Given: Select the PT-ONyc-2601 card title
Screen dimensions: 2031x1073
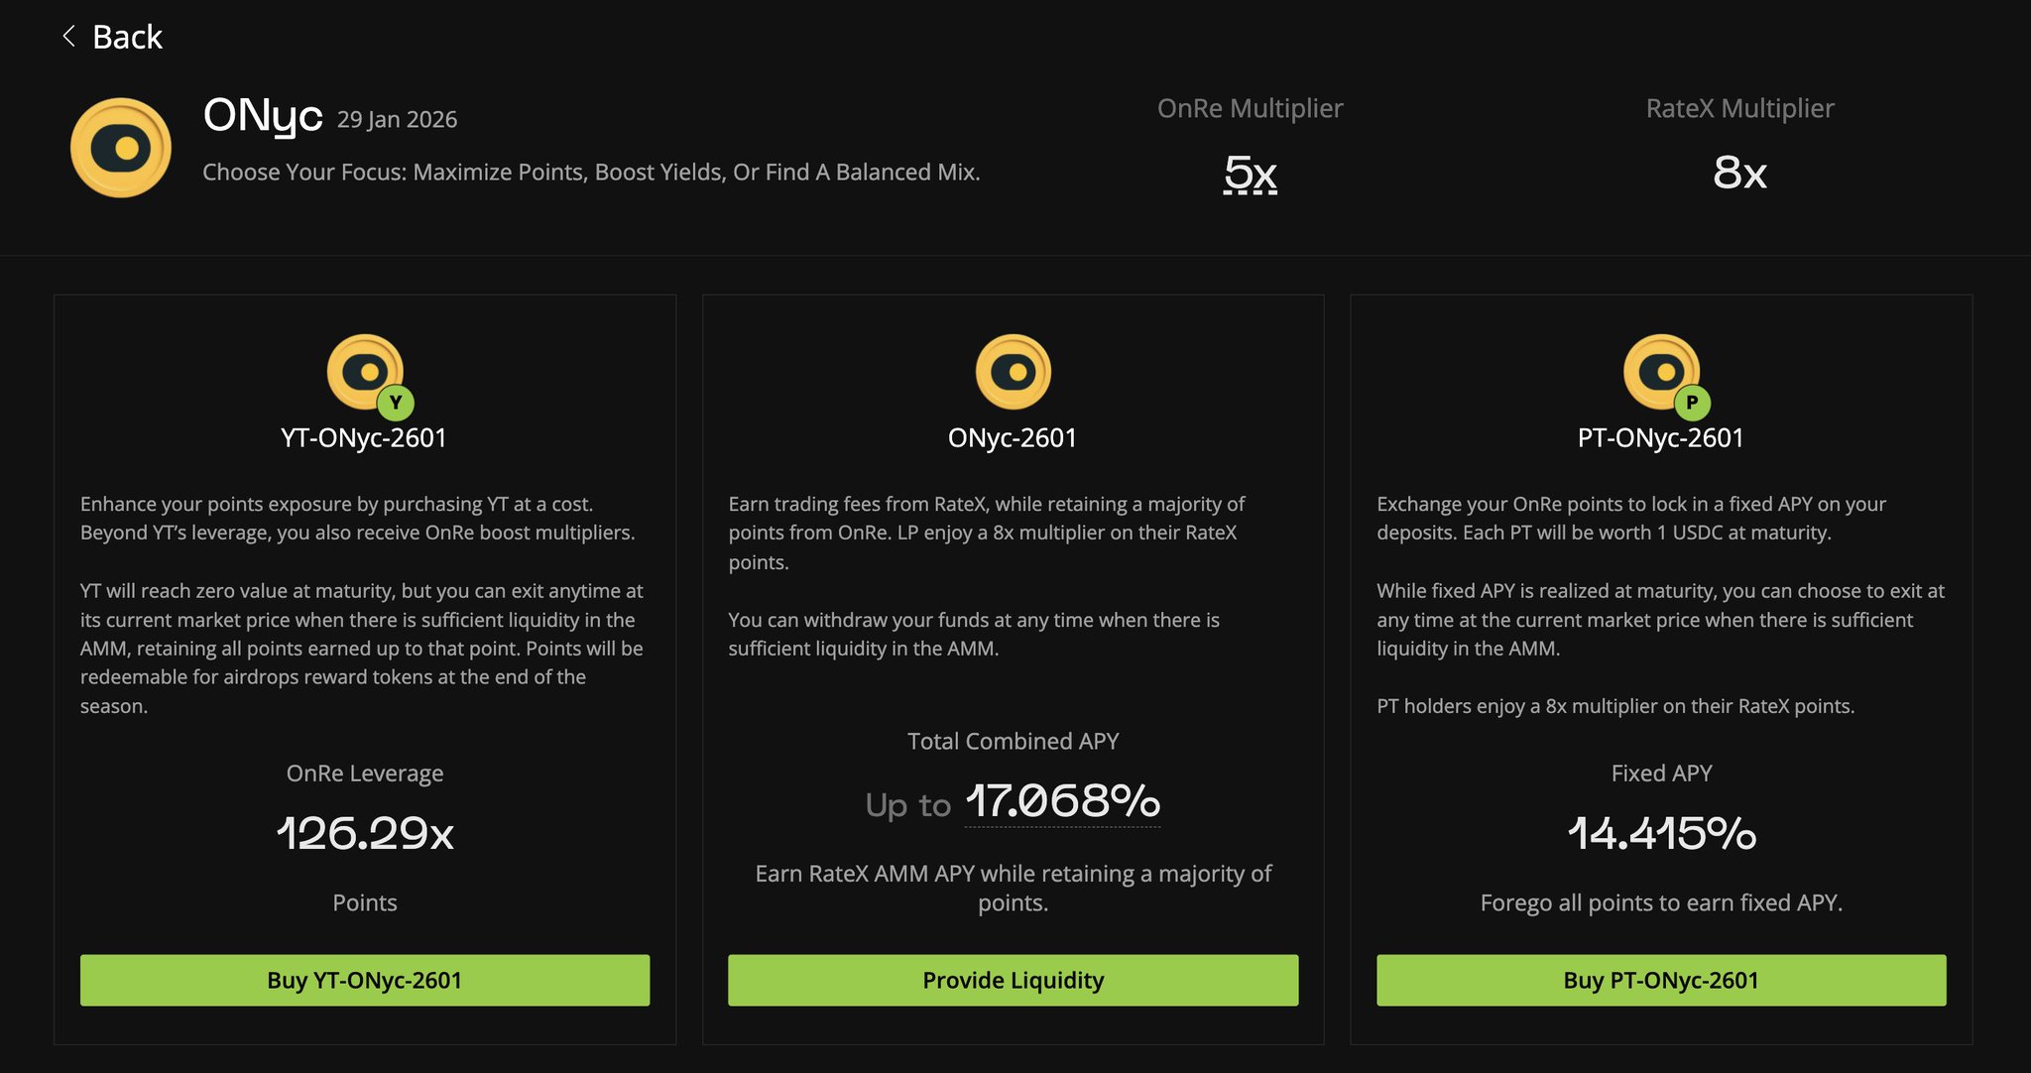Looking at the screenshot, I should pos(1659,436).
